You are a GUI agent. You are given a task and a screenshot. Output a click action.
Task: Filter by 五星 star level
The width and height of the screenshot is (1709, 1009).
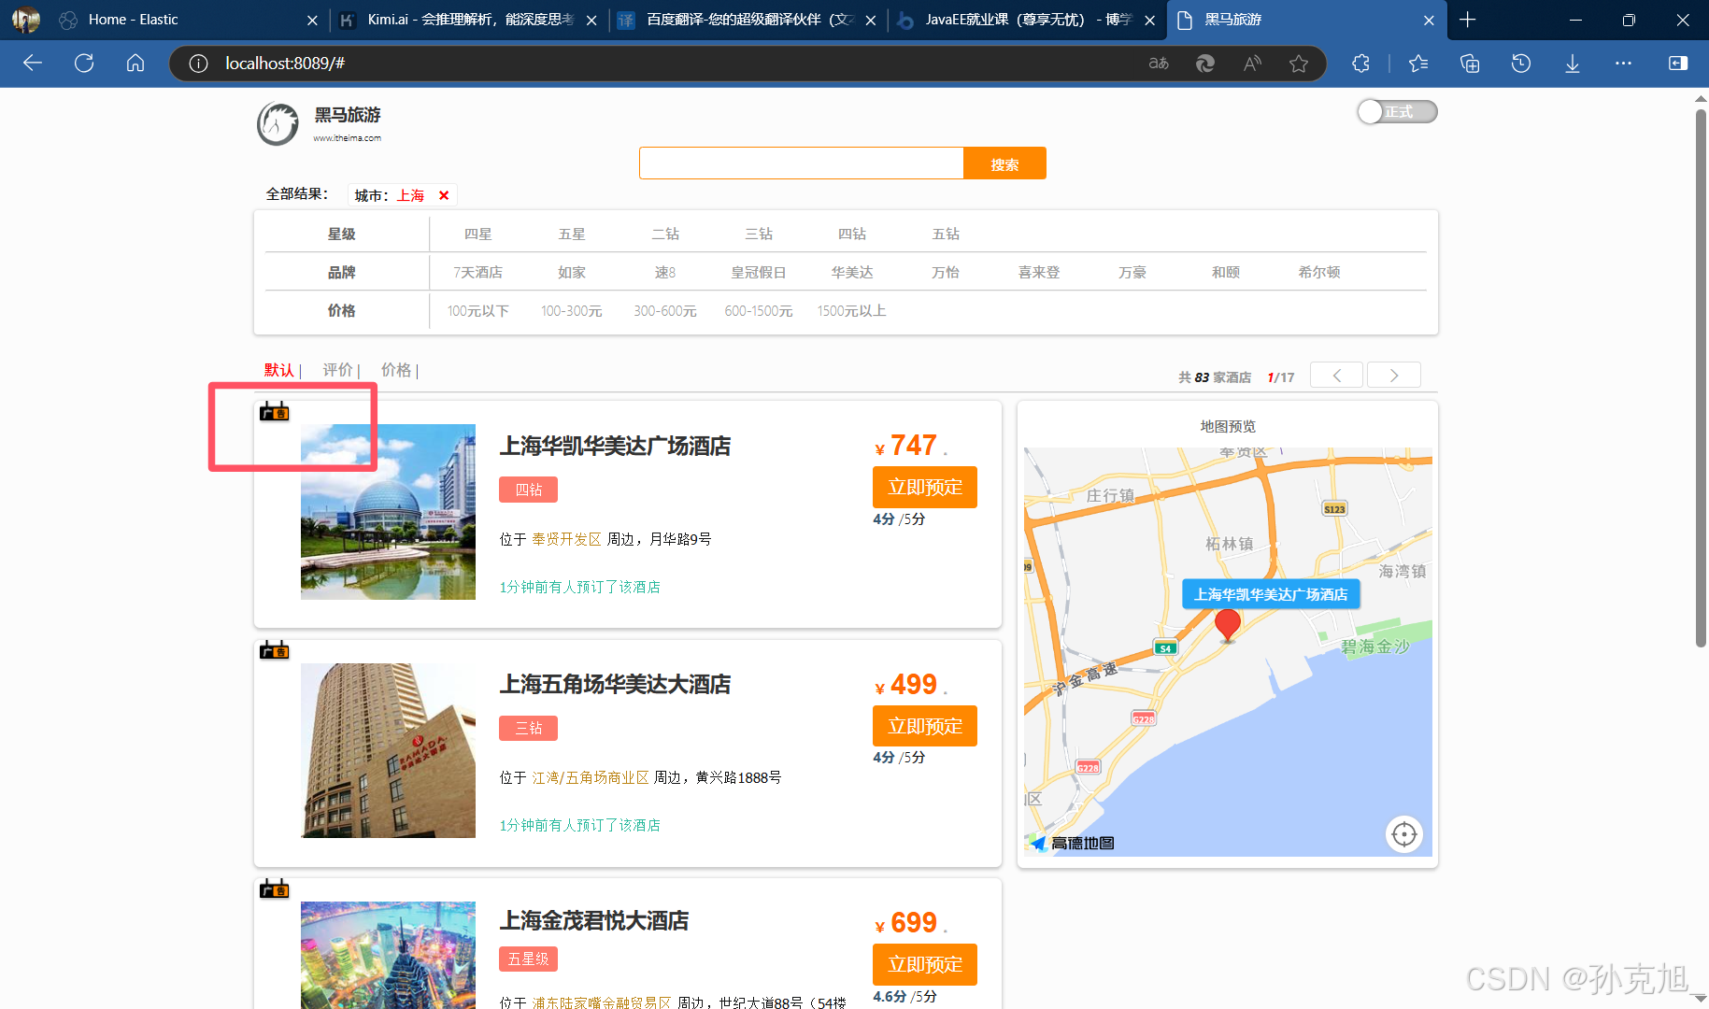pyautogui.click(x=572, y=234)
